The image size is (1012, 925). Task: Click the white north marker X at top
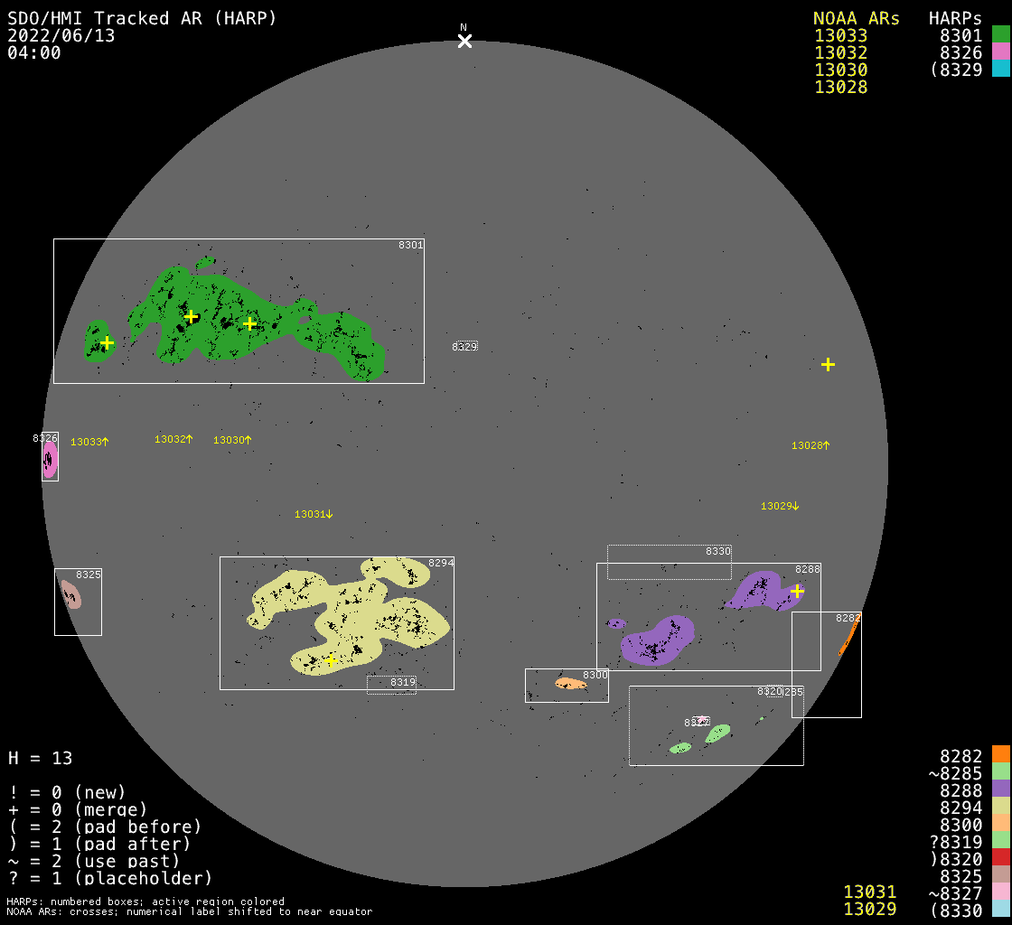click(x=464, y=41)
